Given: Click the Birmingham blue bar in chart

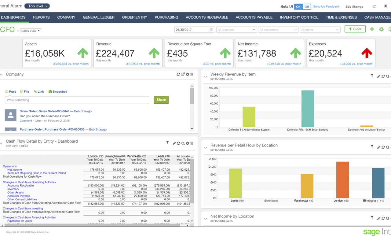Looking at the screenshot, I should [378, 183].
